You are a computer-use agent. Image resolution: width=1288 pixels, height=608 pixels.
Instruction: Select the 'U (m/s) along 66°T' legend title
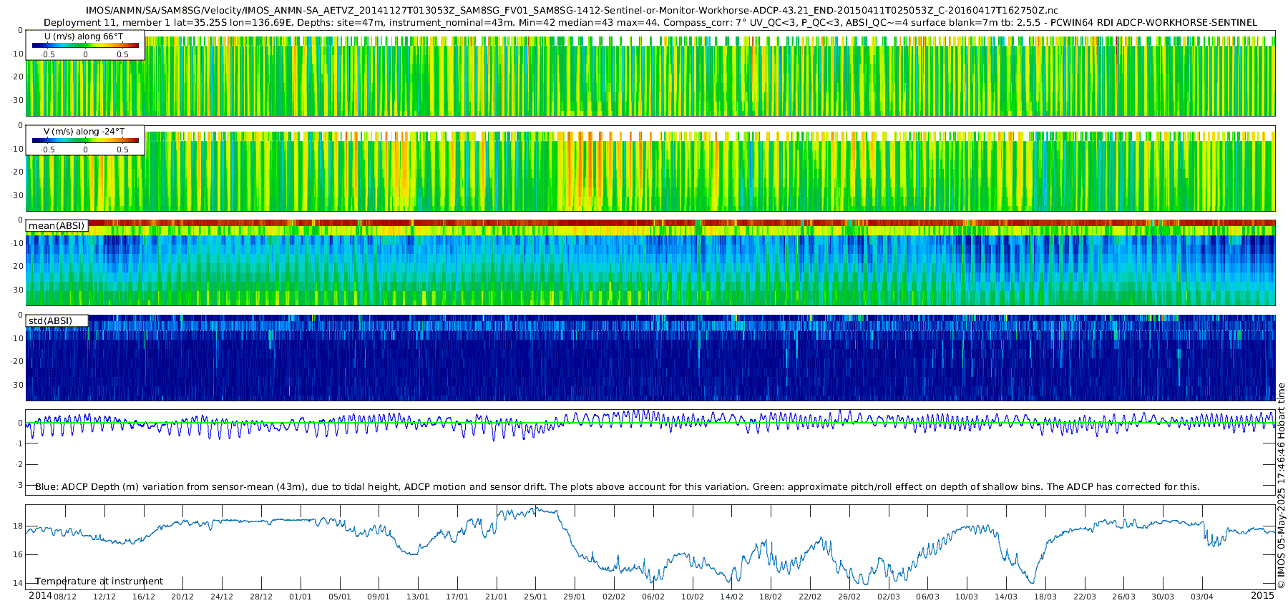point(84,36)
